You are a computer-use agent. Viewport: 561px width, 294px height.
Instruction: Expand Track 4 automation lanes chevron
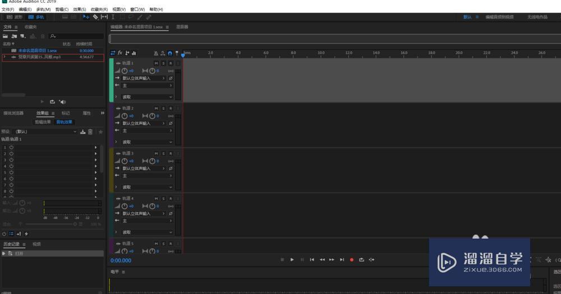point(116,232)
